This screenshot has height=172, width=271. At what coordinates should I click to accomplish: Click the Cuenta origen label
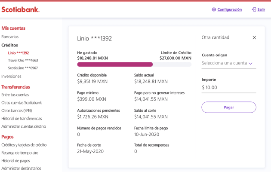(x=215, y=55)
